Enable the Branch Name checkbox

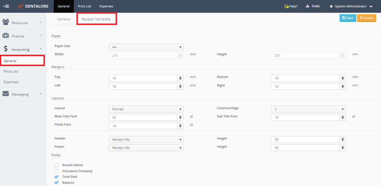click(57, 165)
